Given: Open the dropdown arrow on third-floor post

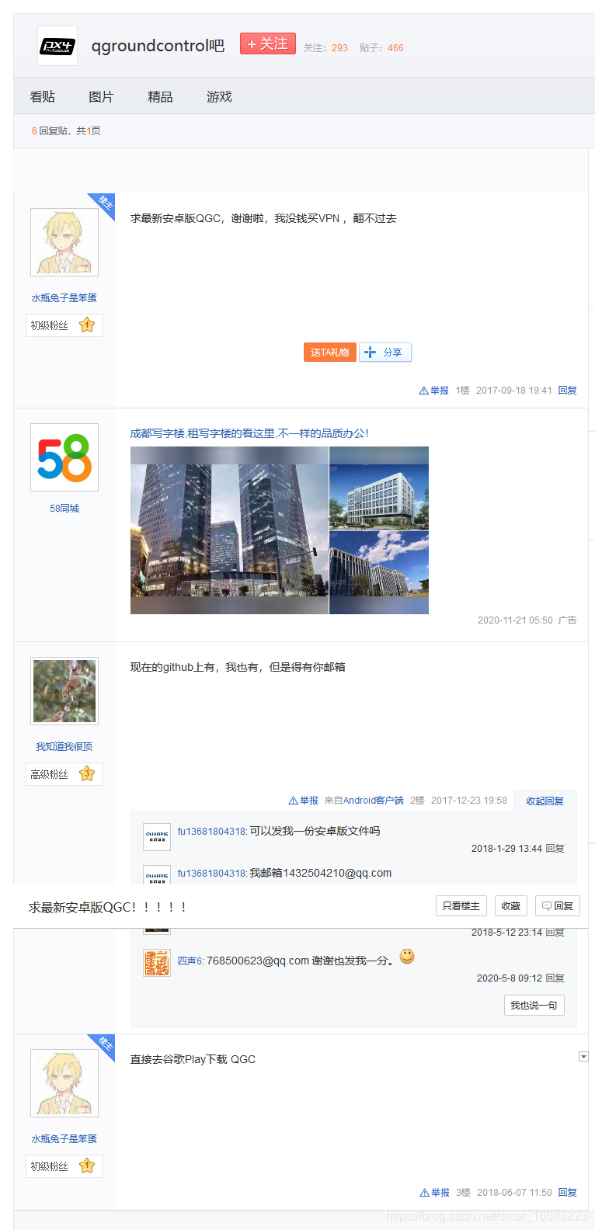Looking at the screenshot, I should [584, 1057].
